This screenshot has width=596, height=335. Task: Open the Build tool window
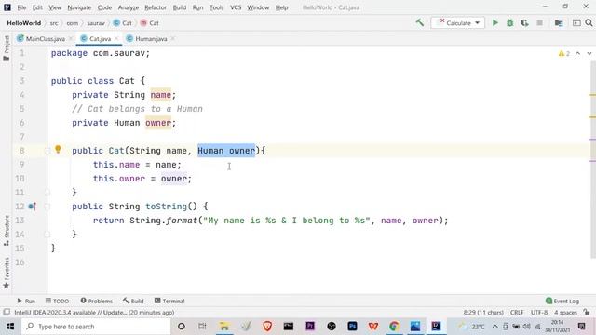pyautogui.click(x=133, y=301)
